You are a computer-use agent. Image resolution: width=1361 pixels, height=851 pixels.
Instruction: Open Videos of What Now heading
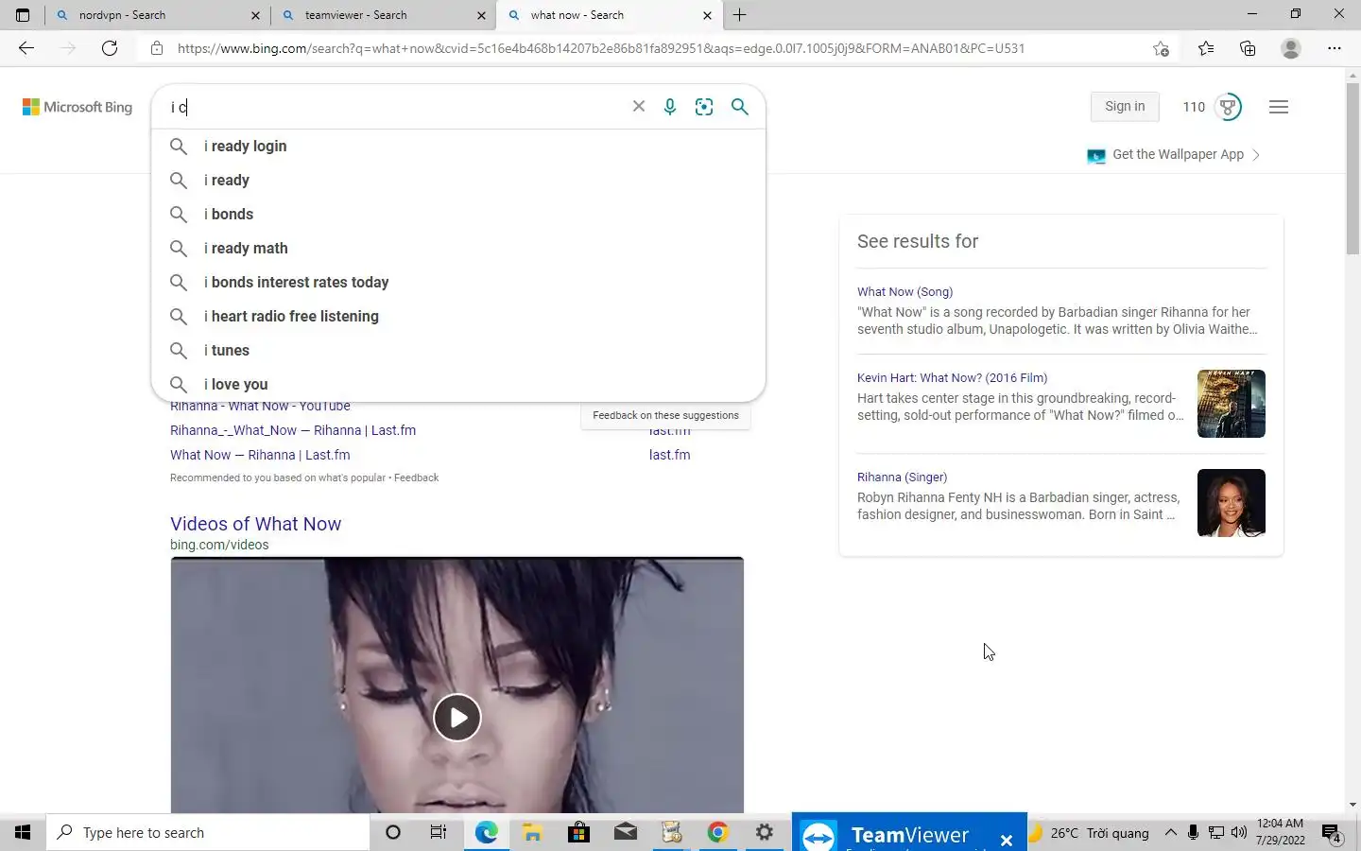[255, 524]
